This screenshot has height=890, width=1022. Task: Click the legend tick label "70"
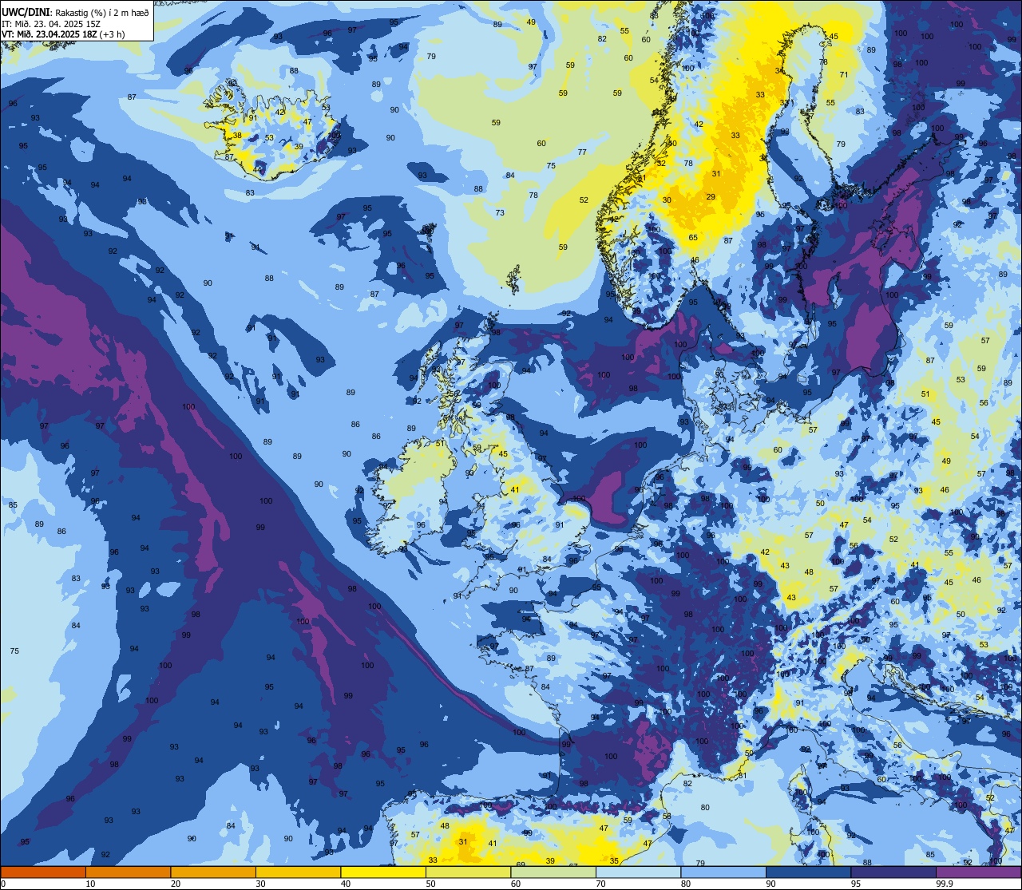(x=600, y=884)
